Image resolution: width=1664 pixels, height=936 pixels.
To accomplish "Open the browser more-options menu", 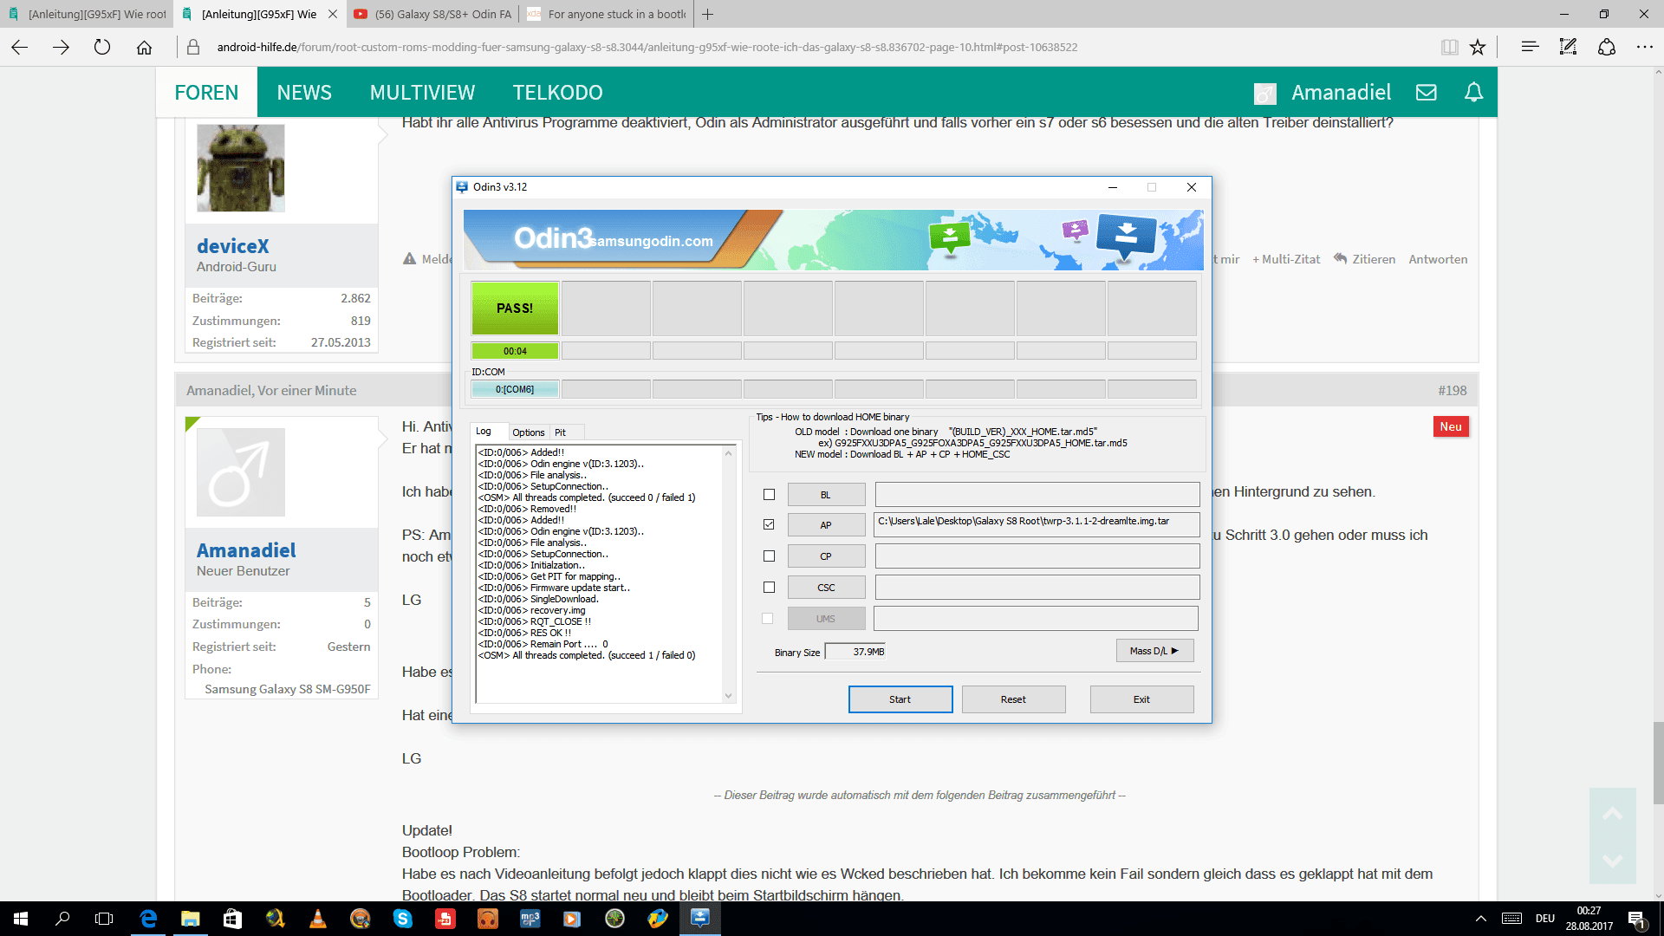I will (1645, 48).
